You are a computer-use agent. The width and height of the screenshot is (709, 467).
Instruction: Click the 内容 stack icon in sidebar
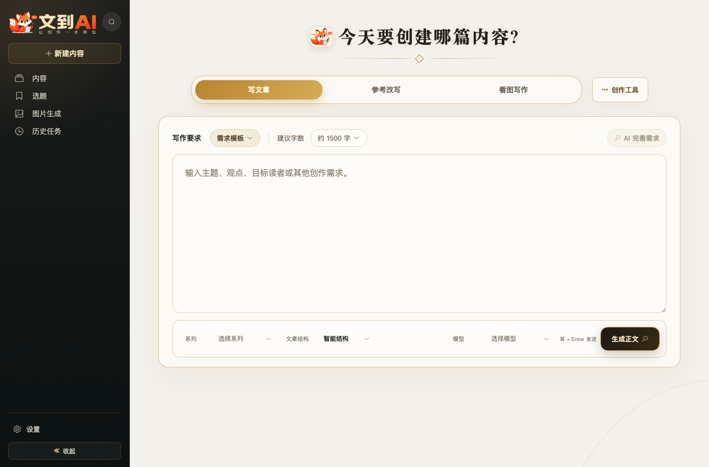19,78
